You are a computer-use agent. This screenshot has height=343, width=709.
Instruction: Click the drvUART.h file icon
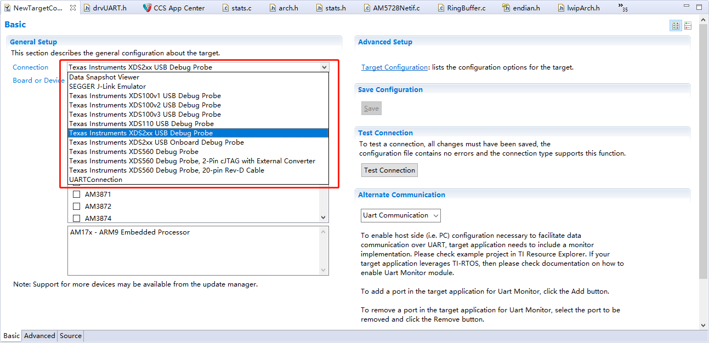[87, 8]
